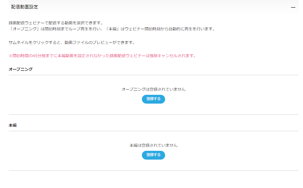Image resolution: width=303 pixels, height=188 pixels.
Task: Click the empty middle of the 配信動画設定 header bar
Action: pos(160,7)
